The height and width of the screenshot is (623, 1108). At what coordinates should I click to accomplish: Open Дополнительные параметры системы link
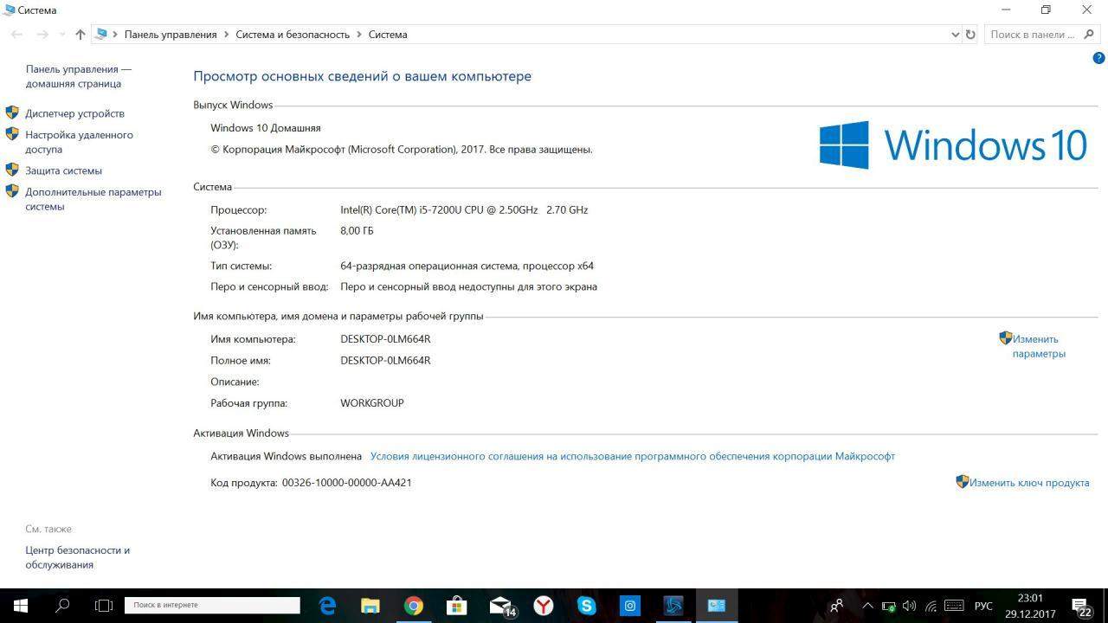click(93, 199)
